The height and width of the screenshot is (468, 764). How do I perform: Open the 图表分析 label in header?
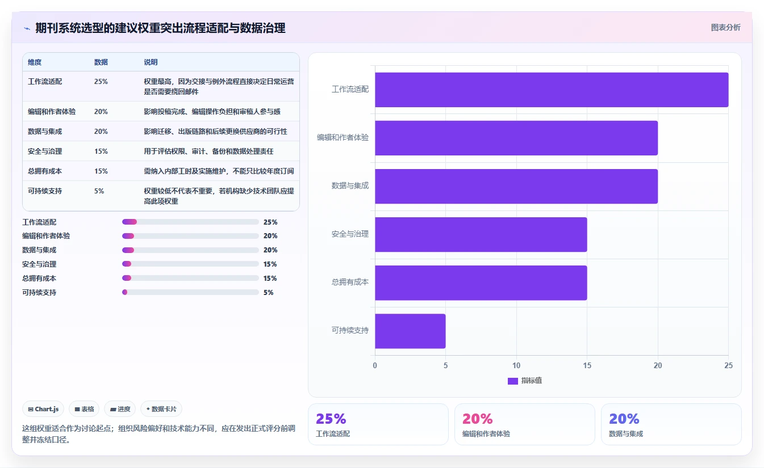pyautogui.click(x=725, y=27)
